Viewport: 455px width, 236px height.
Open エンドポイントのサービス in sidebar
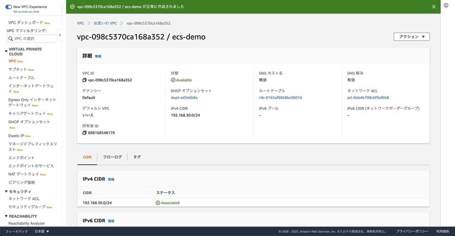pos(31,166)
